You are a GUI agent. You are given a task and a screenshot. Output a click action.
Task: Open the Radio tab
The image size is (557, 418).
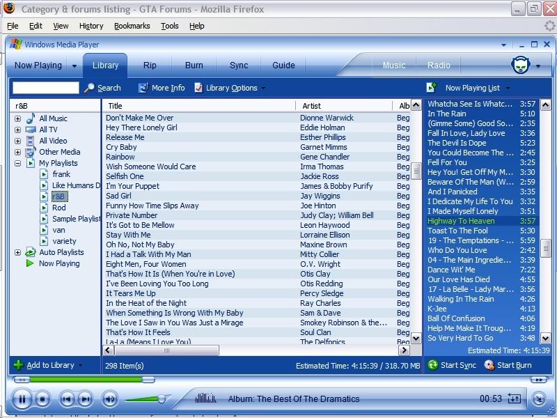point(439,65)
